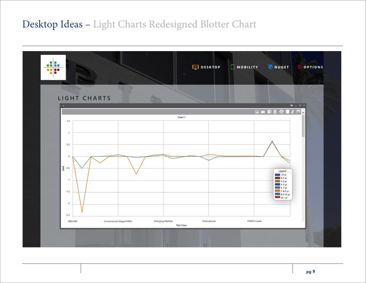This screenshot has width=366, height=283.
Task: Click the chart settings link icon
Action: pos(292,112)
